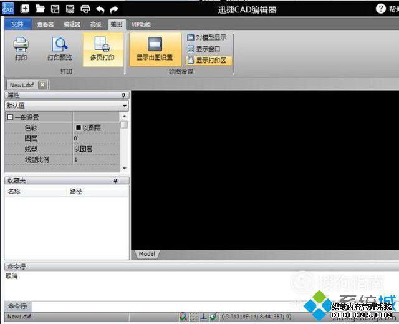Viewport: 399px width, 324px height.
Task: Open the VIP功能 ribbon tab
Action: (x=141, y=24)
